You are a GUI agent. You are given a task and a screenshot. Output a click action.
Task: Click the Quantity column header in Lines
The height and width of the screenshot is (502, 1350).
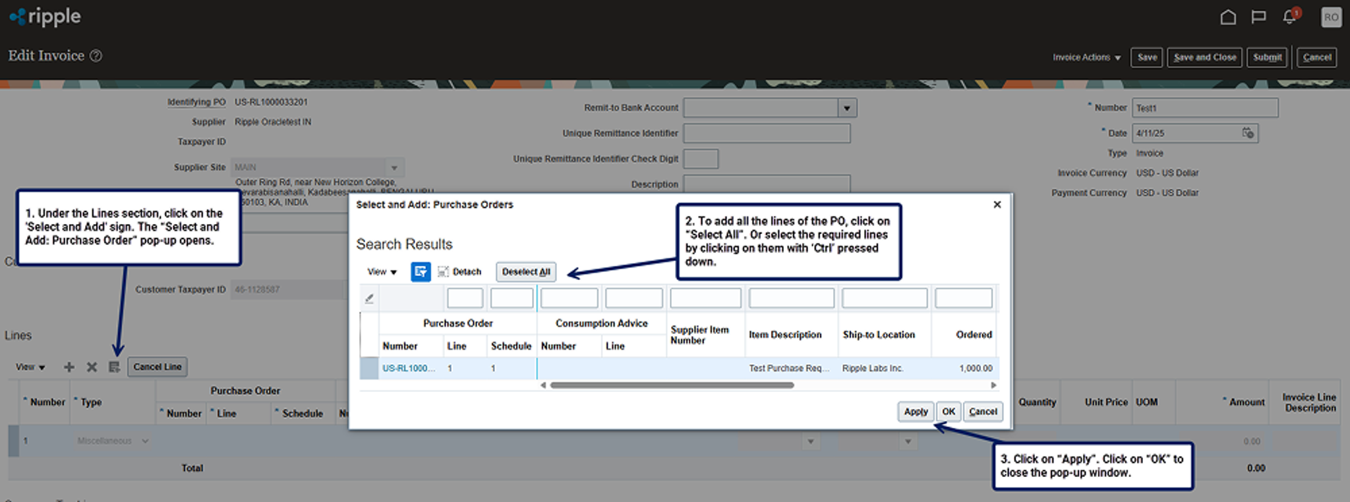point(1037,402)
